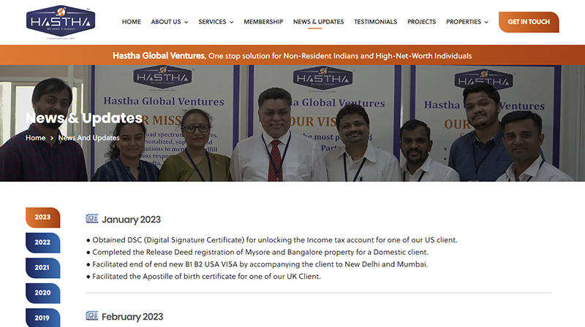The height and width of the screenshot is (327, 585).
Task: Click the Home breadcrumb link
Action: [35, 138]
